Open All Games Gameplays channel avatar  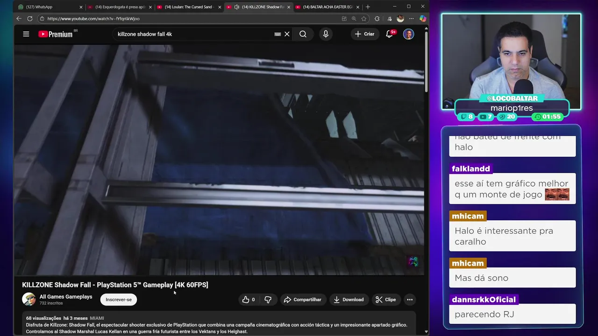[x=29, y=299]
